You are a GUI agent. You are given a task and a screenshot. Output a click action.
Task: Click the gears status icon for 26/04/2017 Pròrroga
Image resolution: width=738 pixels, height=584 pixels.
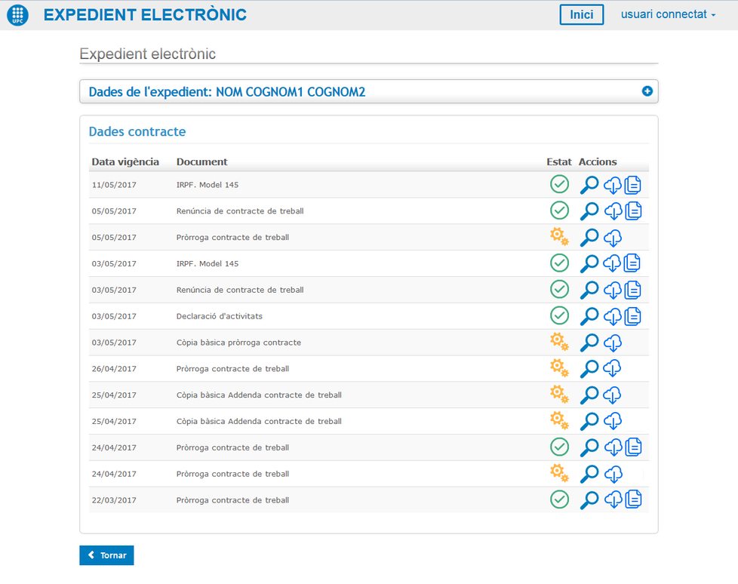click(x=559, y=368)
